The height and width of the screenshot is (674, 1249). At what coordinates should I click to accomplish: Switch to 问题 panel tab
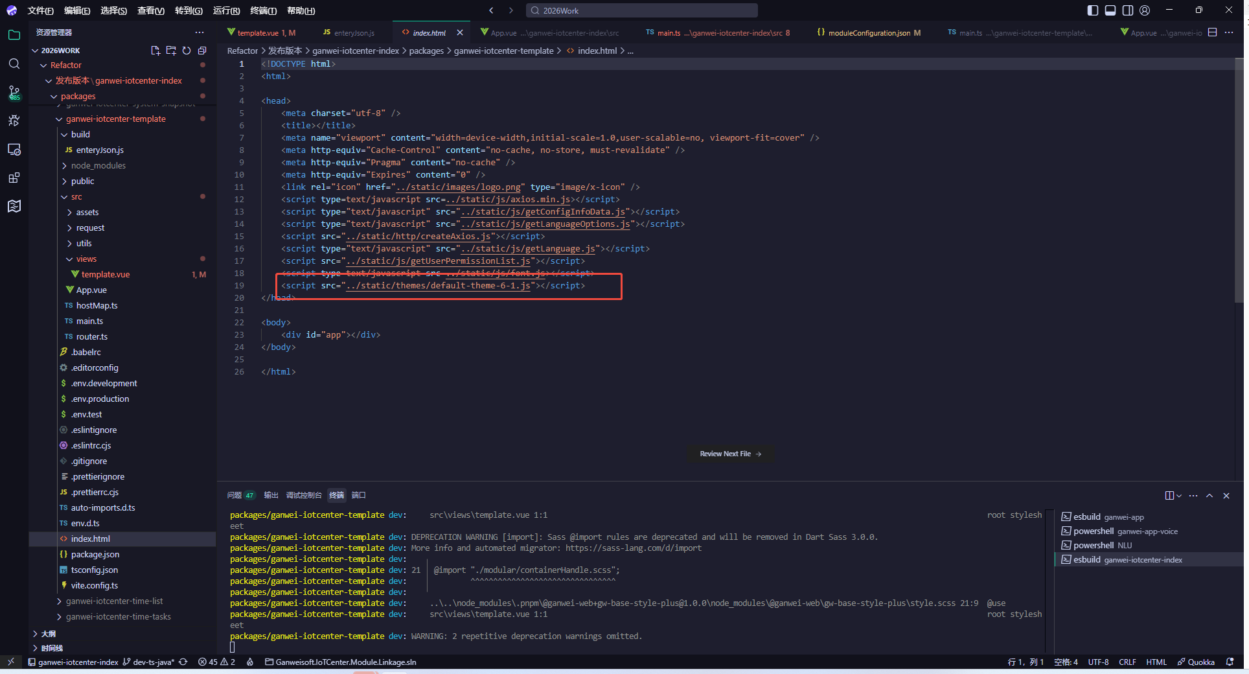click(240, 495)
